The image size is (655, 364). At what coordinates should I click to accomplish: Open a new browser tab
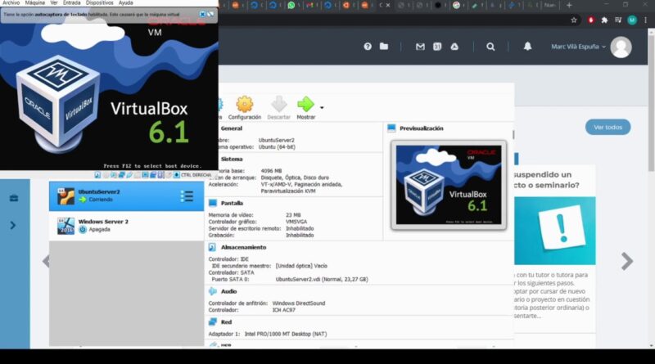click(569, 6)
